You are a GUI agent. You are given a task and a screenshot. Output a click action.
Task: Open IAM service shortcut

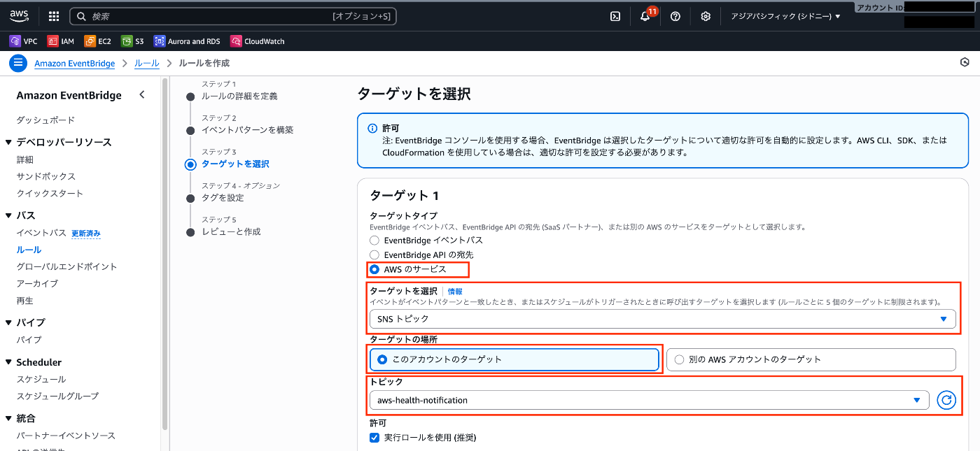[61, 41]
